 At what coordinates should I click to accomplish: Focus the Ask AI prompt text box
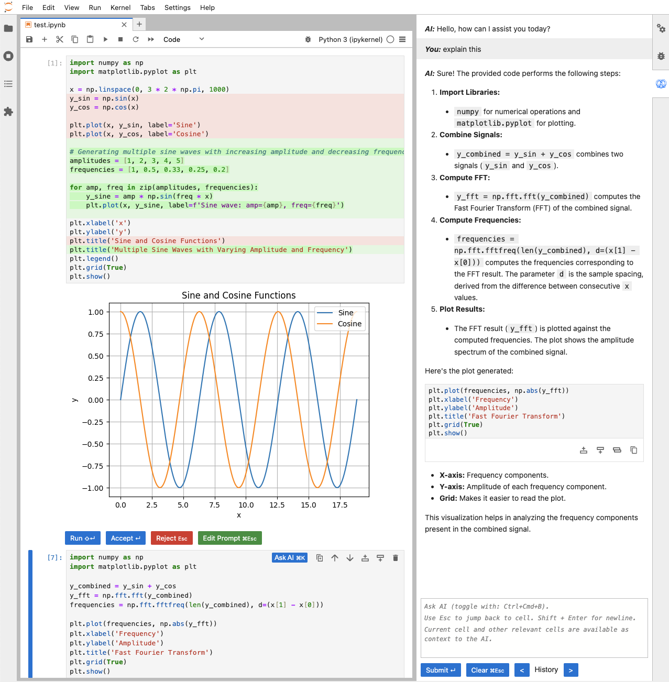click(x=534, y=628)
